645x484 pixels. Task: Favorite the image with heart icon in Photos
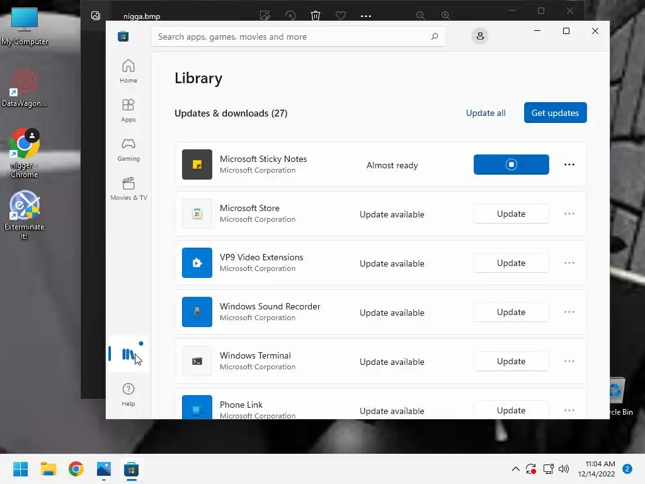341,16
